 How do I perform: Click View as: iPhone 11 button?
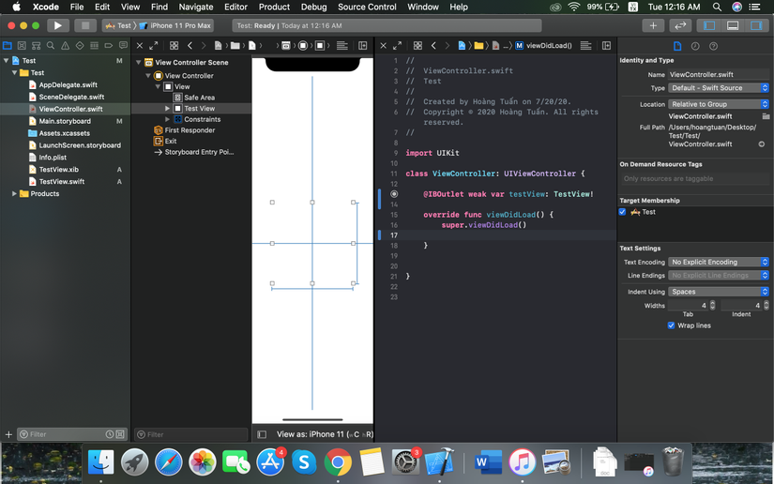click(315, 434)
